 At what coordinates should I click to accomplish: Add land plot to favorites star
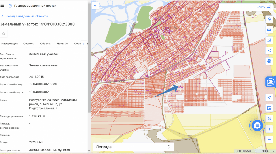click(x=4, y=33)
